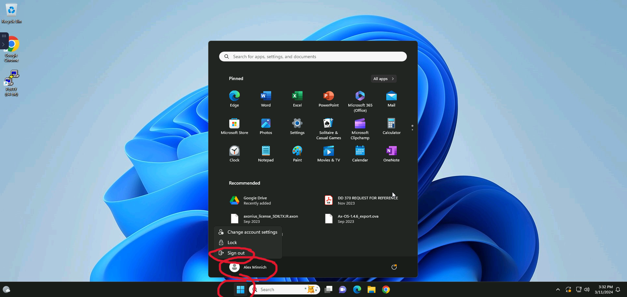Open the Calculator app
This screenshot has width=627, height=297.
(x=392, y=126)
